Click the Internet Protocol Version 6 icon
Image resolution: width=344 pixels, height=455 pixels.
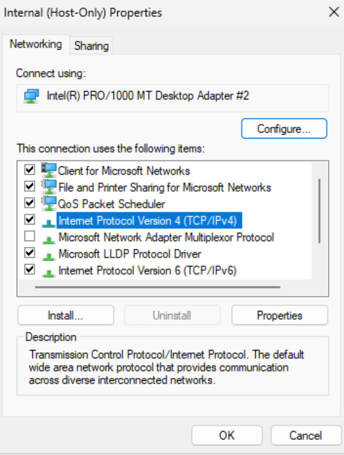click(x=49, y=273)
